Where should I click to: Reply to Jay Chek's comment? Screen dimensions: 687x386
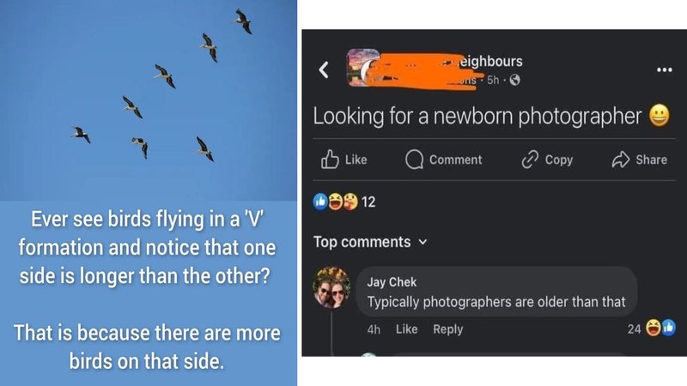[447, 329]
